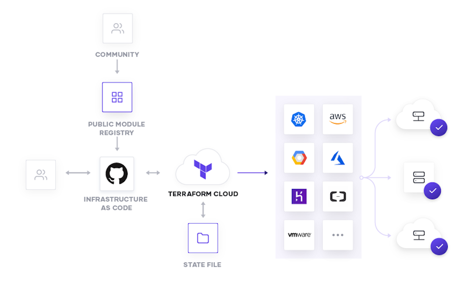Open the Google Cloud provider icon

(x=299, y=158)
